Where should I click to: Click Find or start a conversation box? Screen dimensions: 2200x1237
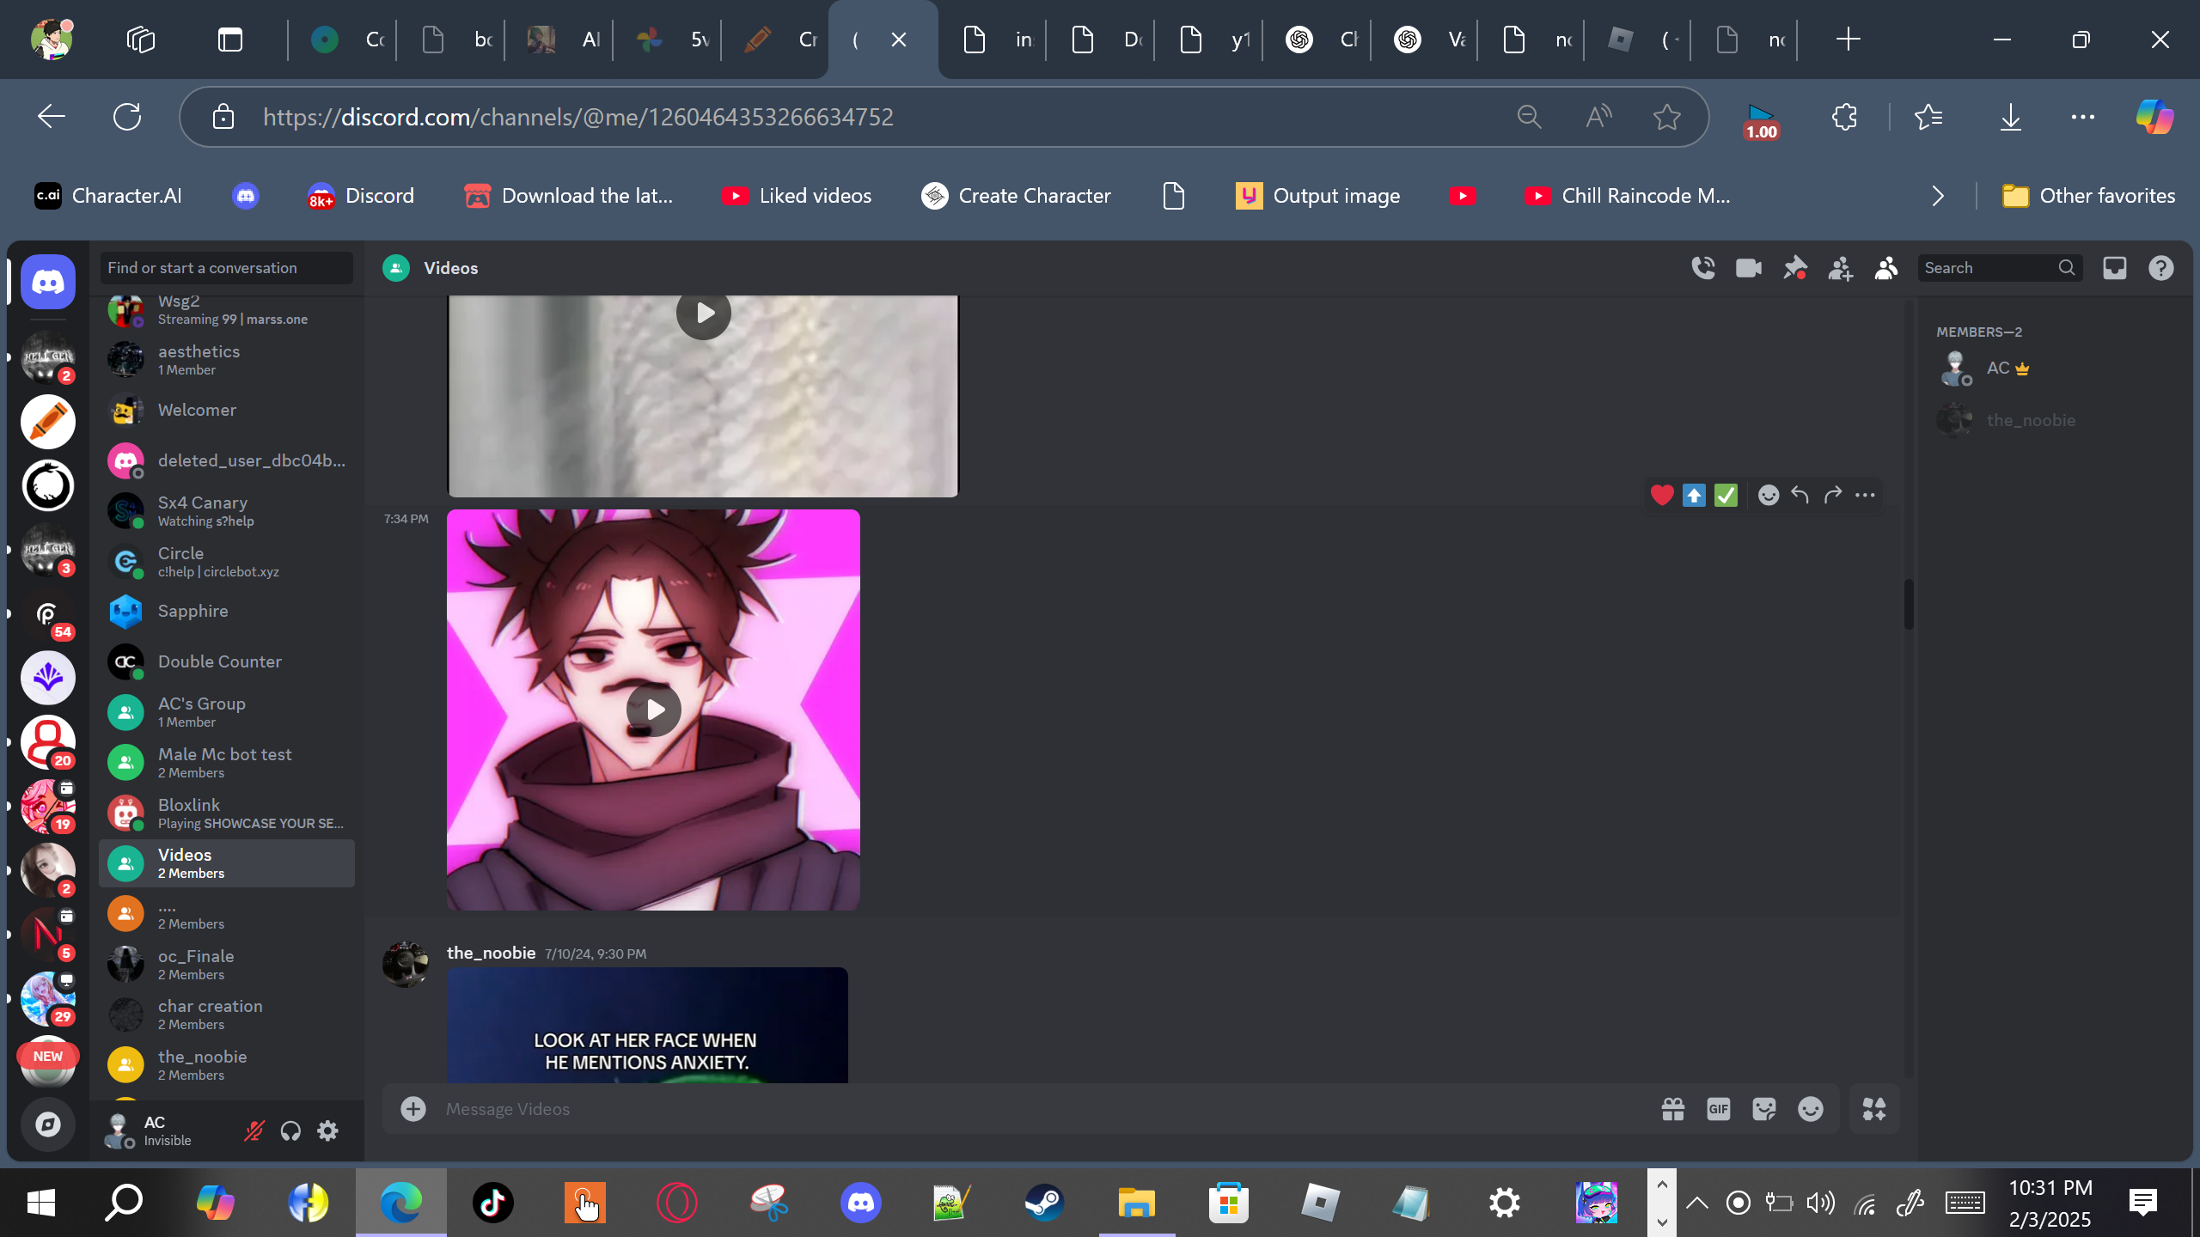click(226, 268)
